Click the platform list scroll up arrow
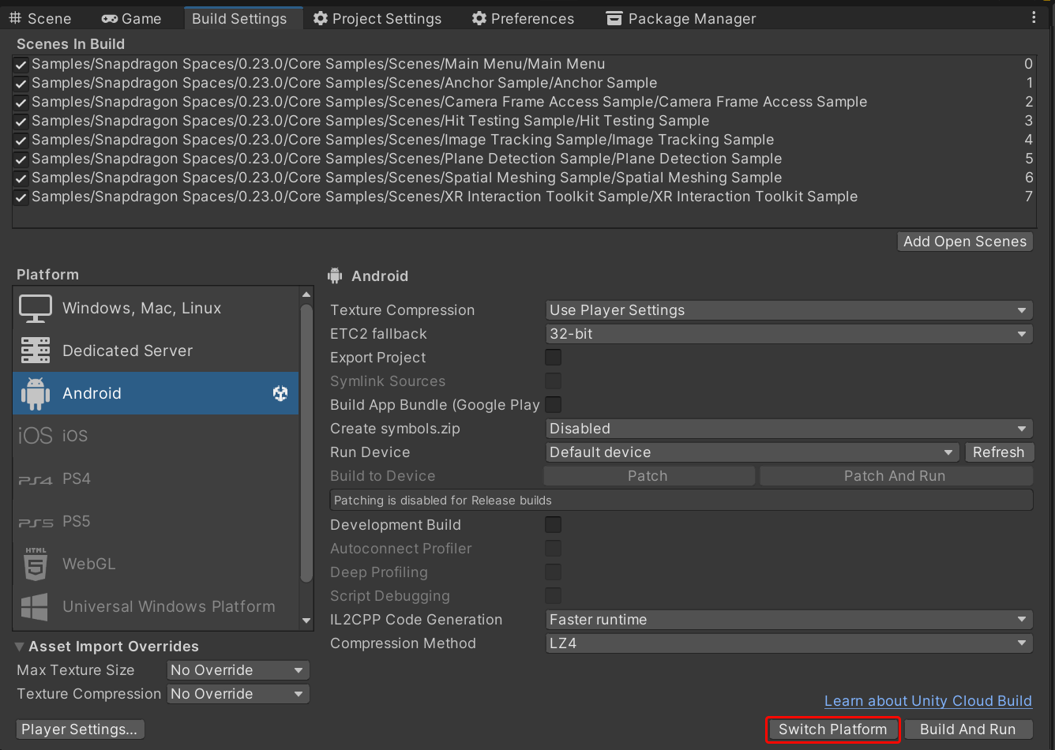1055x750 pixels. pyautogui.click(x=307, y=295)
